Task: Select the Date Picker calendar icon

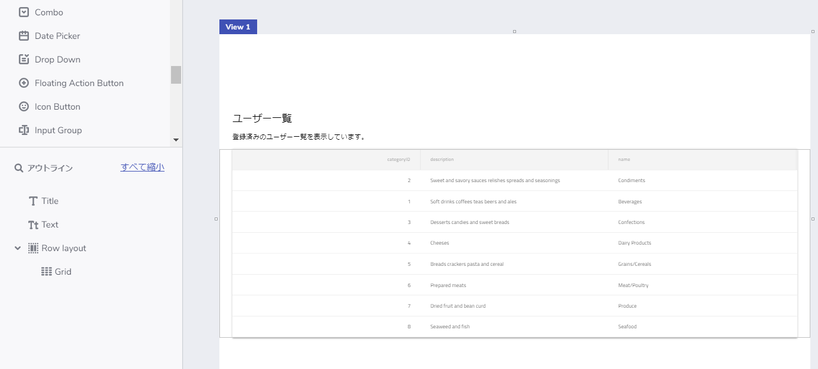Action: (x=24, y=35)
